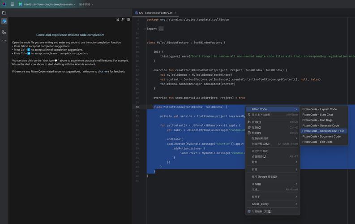The width and height of the screenshot is (355, 224).
Task: Open the Structure tool window icon
Action: [x=4, y=32]
